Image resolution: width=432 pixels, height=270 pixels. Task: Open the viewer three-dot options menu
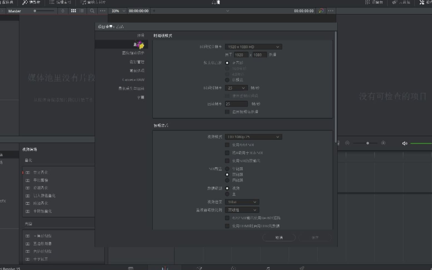(x=331, y=11)
